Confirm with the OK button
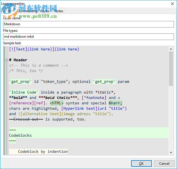 coord(141,163)
